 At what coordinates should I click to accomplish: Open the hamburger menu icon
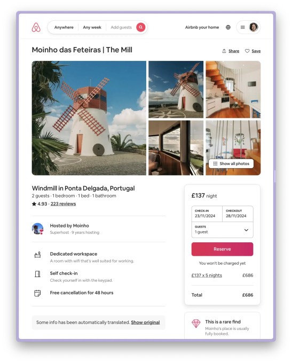(x=243, y=27)
